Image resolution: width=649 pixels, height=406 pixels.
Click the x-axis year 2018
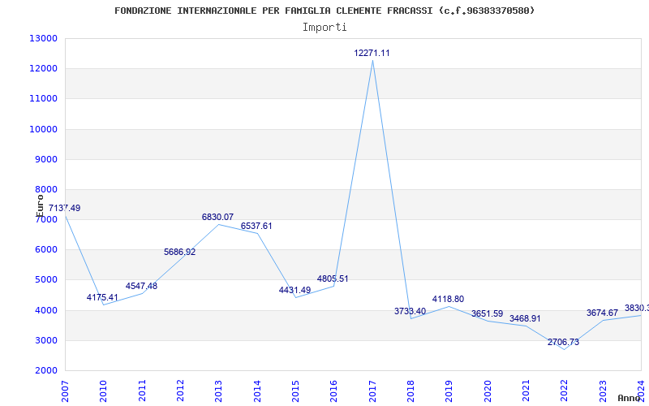point(410,391)
